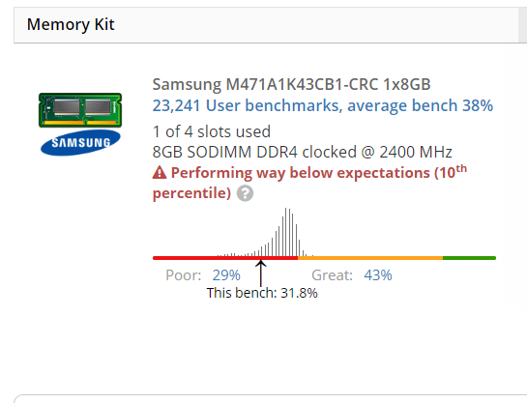Click the Samsung RAM module image
Image resolution: width=527 pixels, height=403 pixels.
coord(80,110)
